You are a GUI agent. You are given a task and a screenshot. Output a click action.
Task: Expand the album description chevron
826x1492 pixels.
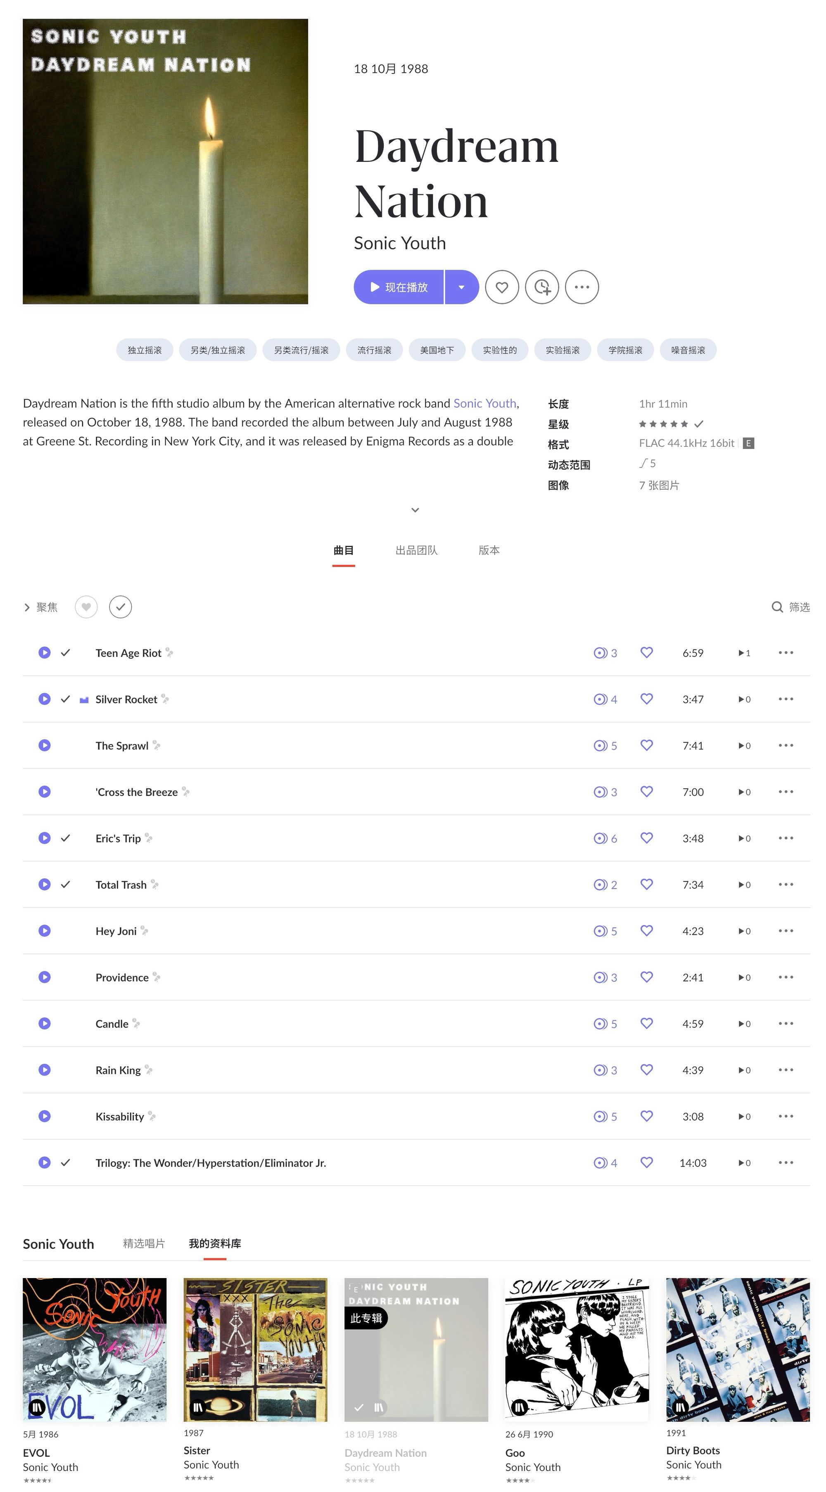[415, 510]
